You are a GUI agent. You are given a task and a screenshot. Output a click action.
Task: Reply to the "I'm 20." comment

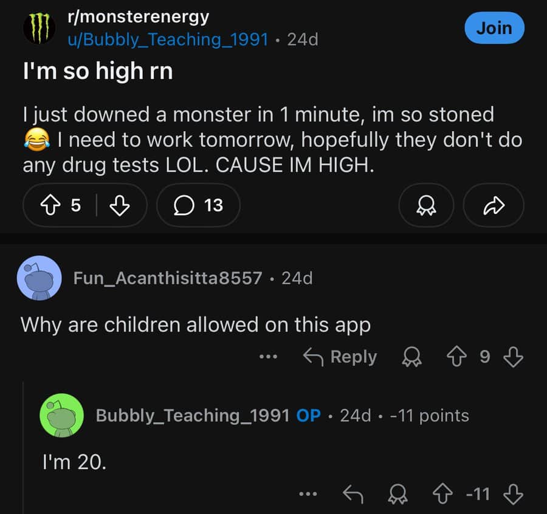(353, 495)
